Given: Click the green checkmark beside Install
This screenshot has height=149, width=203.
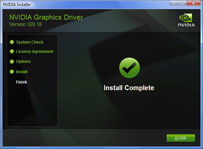Looking at the screenshot, I should (12, 72).
